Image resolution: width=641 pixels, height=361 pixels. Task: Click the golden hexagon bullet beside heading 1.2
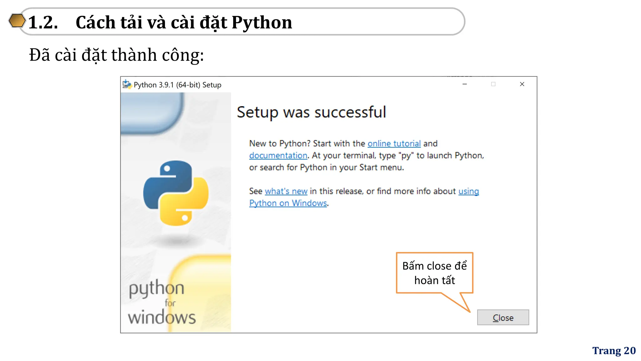[x=17, y=21]
